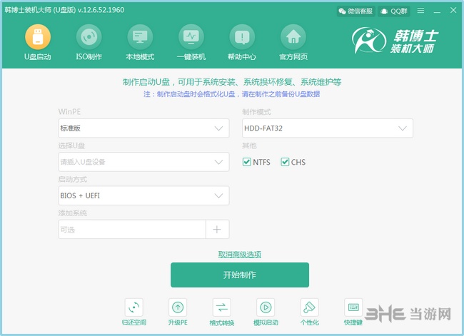The height and width of the screenshot is (336, 464).
Task: Open the 个性化 personalization icon
Action: 310,307
